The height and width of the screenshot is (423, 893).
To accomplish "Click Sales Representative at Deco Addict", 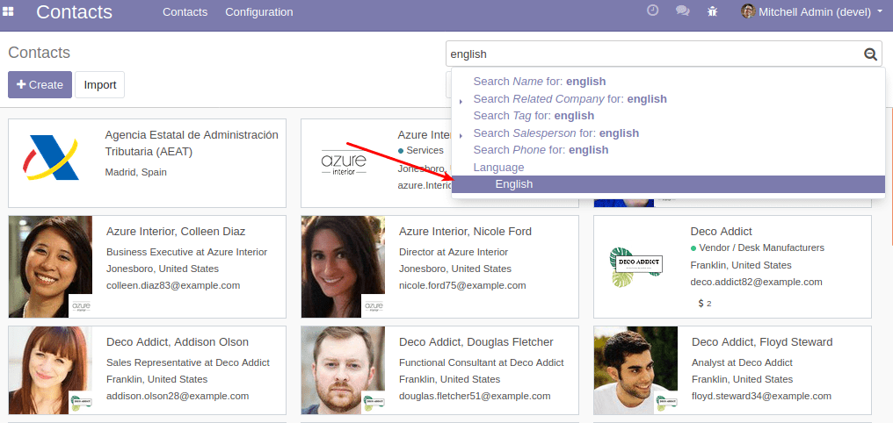I will click(188, 362).
